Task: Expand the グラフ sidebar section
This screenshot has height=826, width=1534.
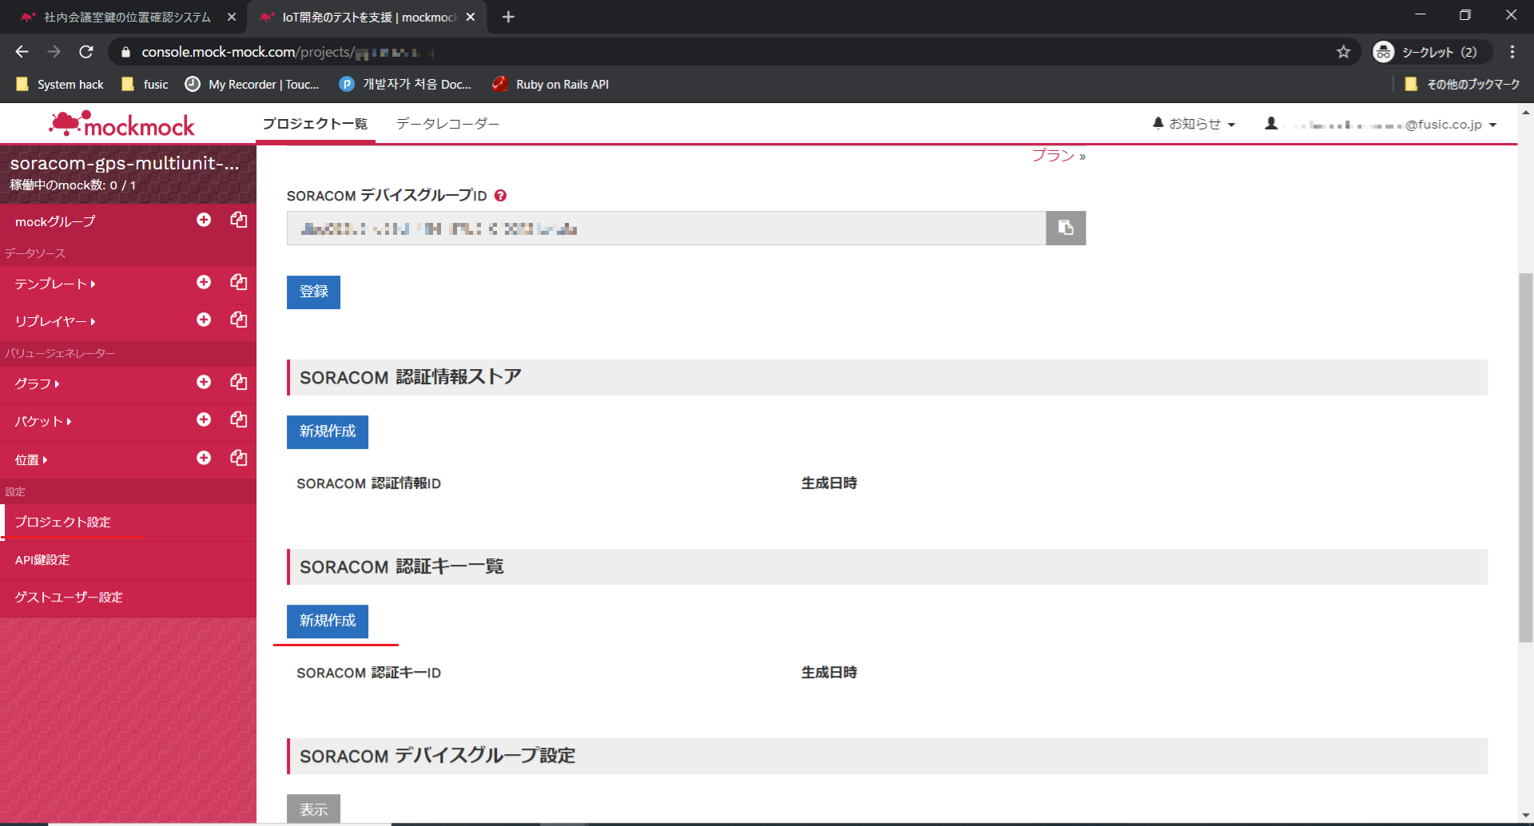Action: (x=37, y=383)
